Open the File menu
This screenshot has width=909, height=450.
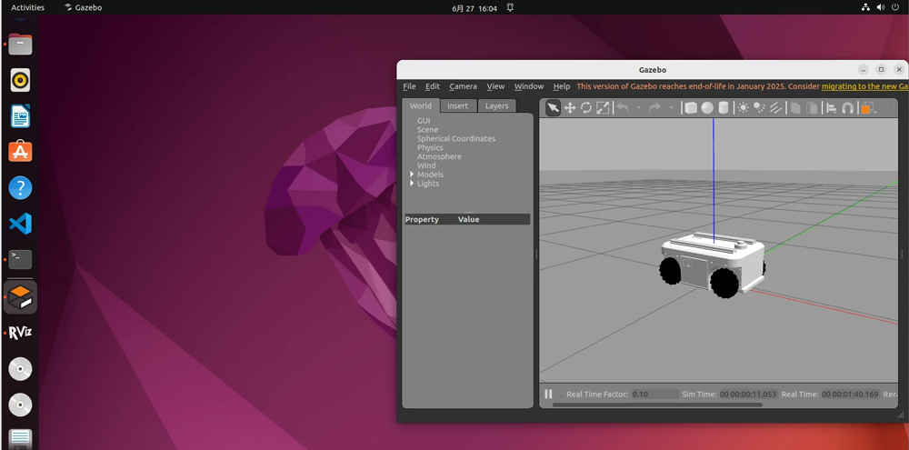[409, 86]
